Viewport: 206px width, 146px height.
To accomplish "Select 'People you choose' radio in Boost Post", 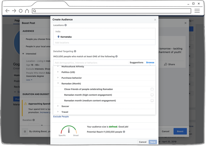I will [x=23, y=39].
